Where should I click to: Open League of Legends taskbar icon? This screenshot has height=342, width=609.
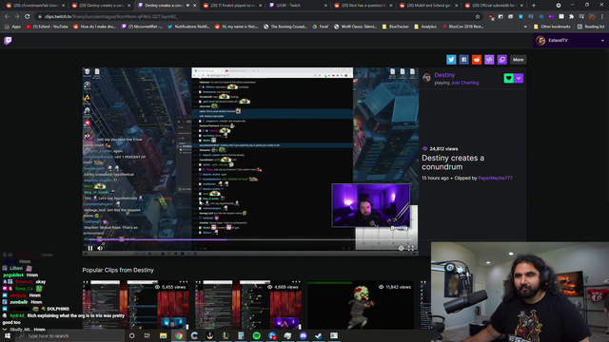point(226,335)
